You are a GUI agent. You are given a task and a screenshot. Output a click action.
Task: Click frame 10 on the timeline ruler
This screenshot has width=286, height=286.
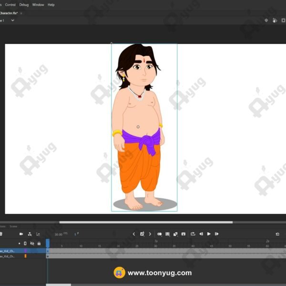click(x=81, y=246)
